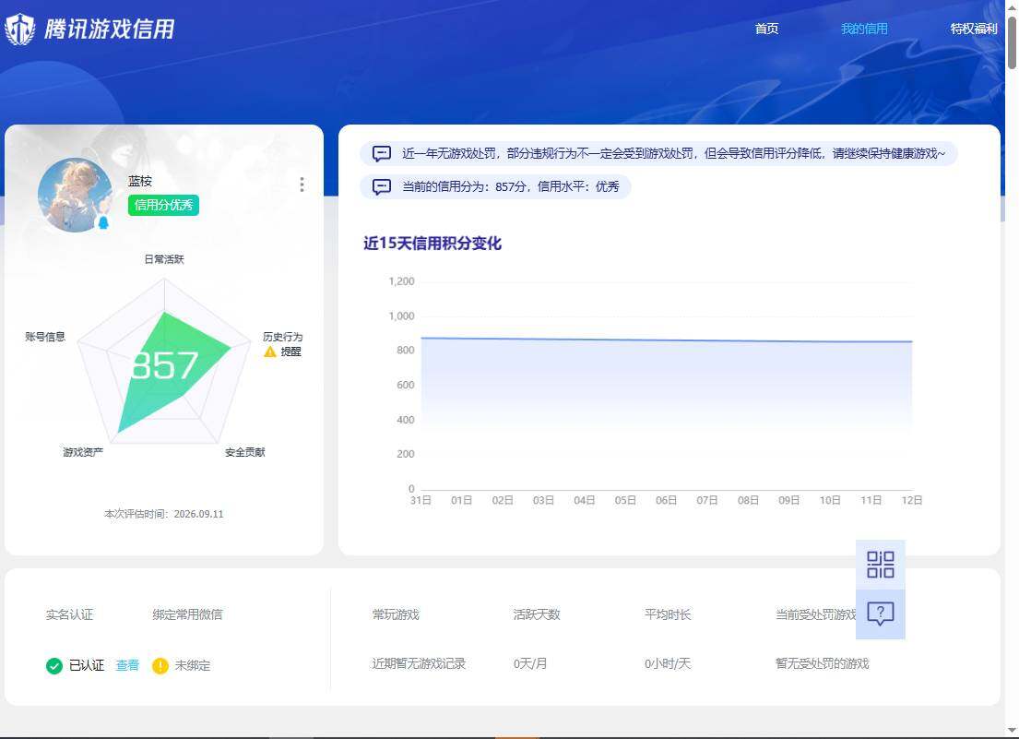Click the 暂无受处罚的游戏 text

coord(822,663)
